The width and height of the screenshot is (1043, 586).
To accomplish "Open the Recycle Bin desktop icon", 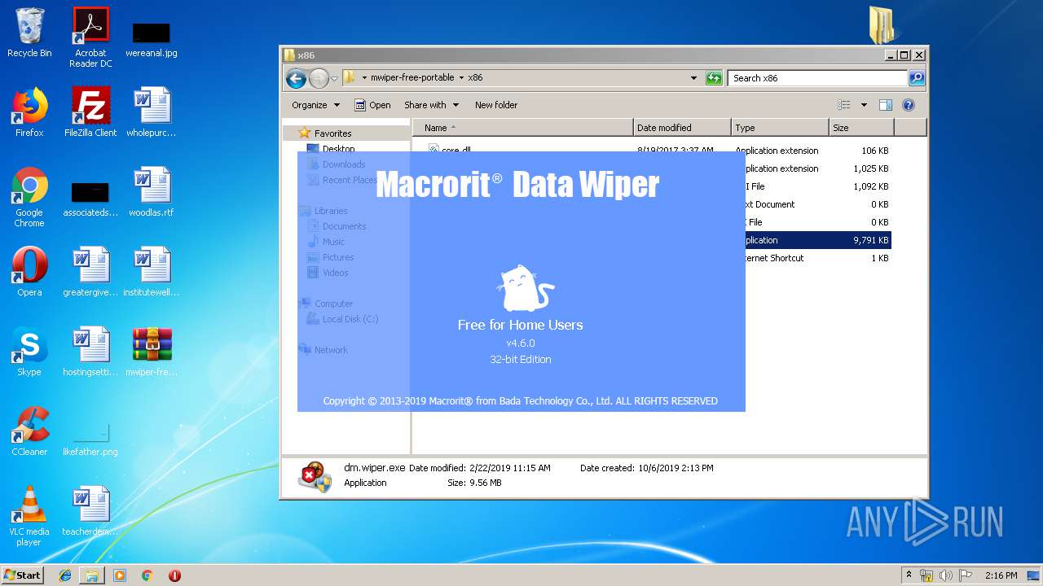I will click(x=29, y=33).
